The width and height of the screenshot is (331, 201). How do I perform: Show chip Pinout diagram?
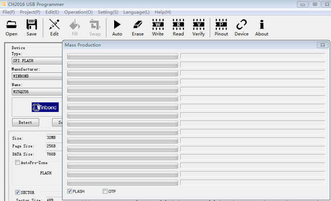click(x=221, y=27)
